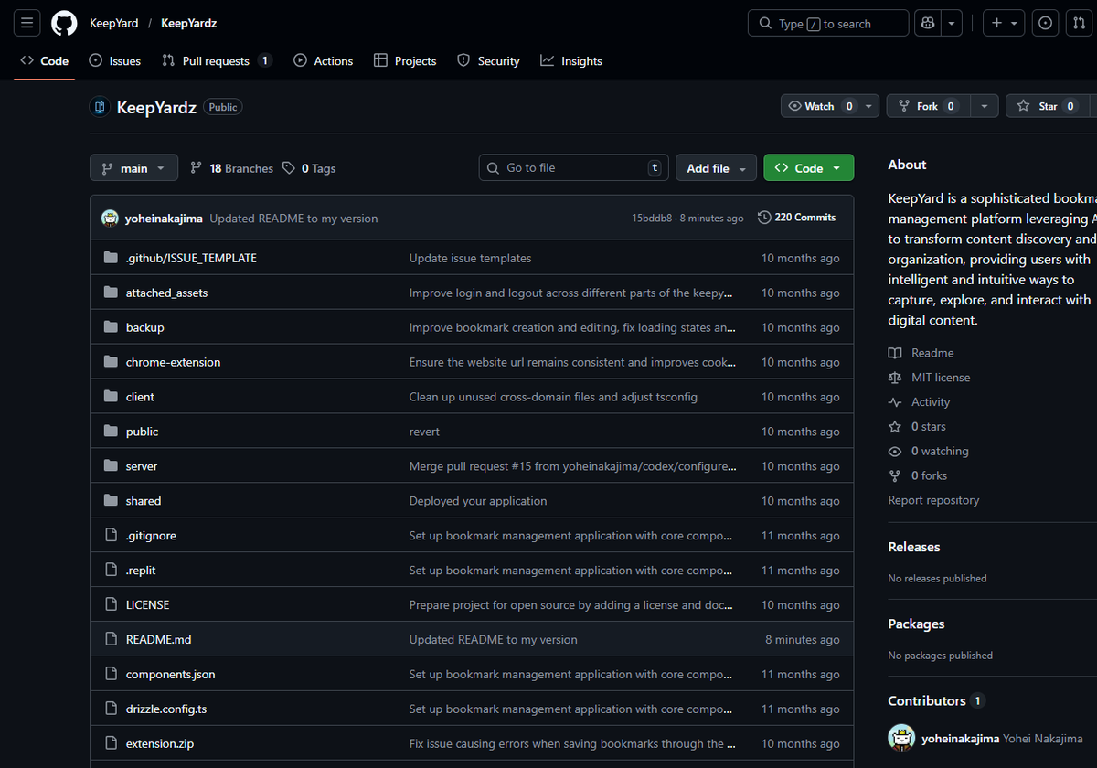This screenshot has width=1097, height=768.
Task: Star the KeepYardz repository
Action: (x=1048, y=106)
